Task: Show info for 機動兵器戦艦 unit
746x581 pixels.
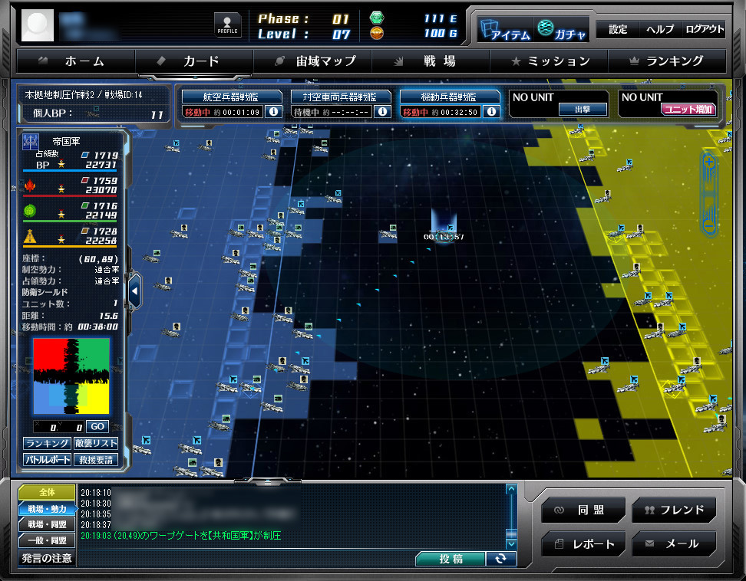Action: (491, 112)
